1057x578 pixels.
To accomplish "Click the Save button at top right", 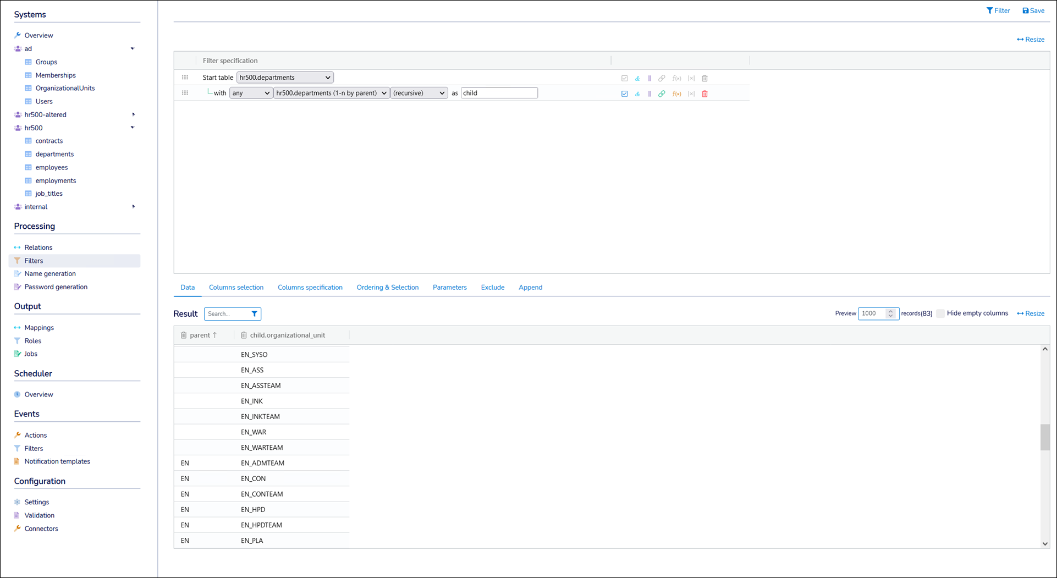I will click(x=1033, y=10).
